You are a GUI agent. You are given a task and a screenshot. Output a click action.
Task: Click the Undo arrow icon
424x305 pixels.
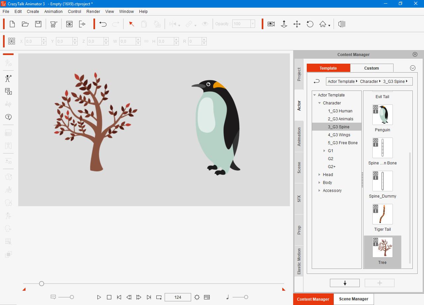tap(103, 24)
